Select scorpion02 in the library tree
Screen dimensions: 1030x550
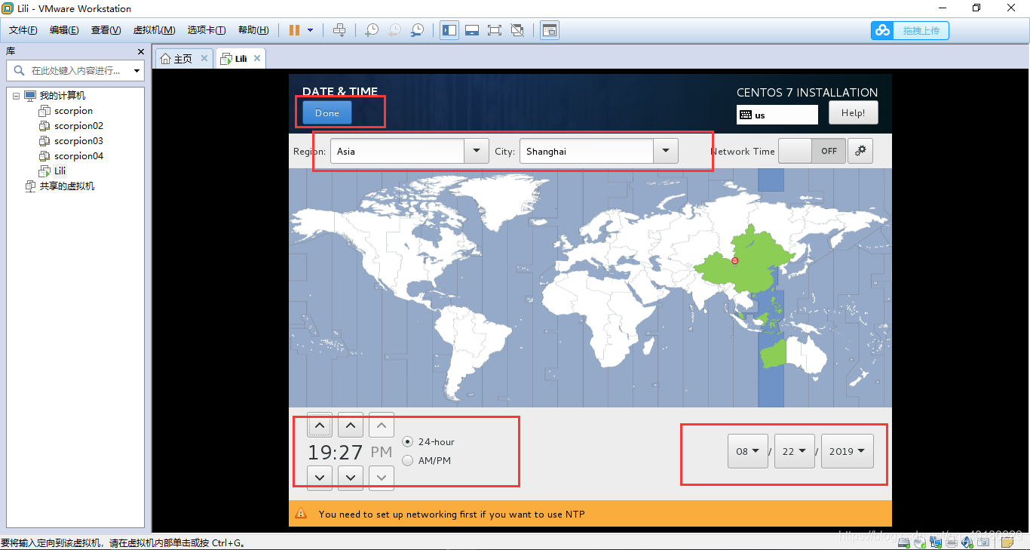point(78,126)
